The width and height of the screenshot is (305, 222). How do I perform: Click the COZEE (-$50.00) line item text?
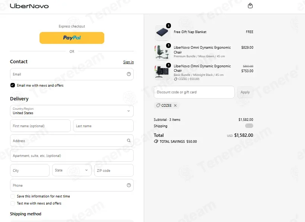pos(189,79)
